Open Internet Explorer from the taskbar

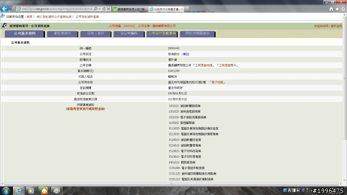18,191
